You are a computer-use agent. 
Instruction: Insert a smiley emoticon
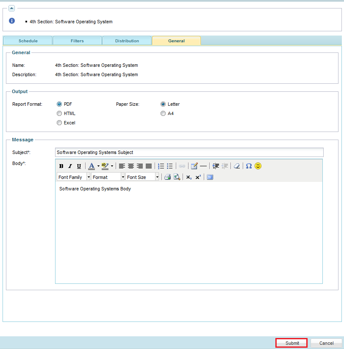click(x=258, y=166)
